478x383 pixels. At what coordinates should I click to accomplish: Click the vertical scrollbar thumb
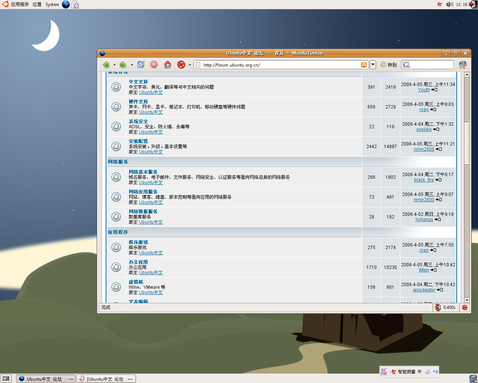coord(467,143)
